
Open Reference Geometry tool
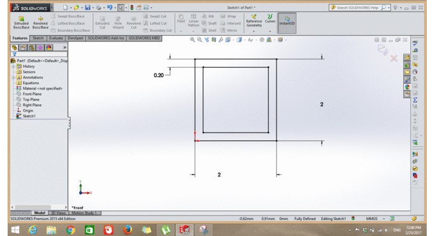(254, 21)
